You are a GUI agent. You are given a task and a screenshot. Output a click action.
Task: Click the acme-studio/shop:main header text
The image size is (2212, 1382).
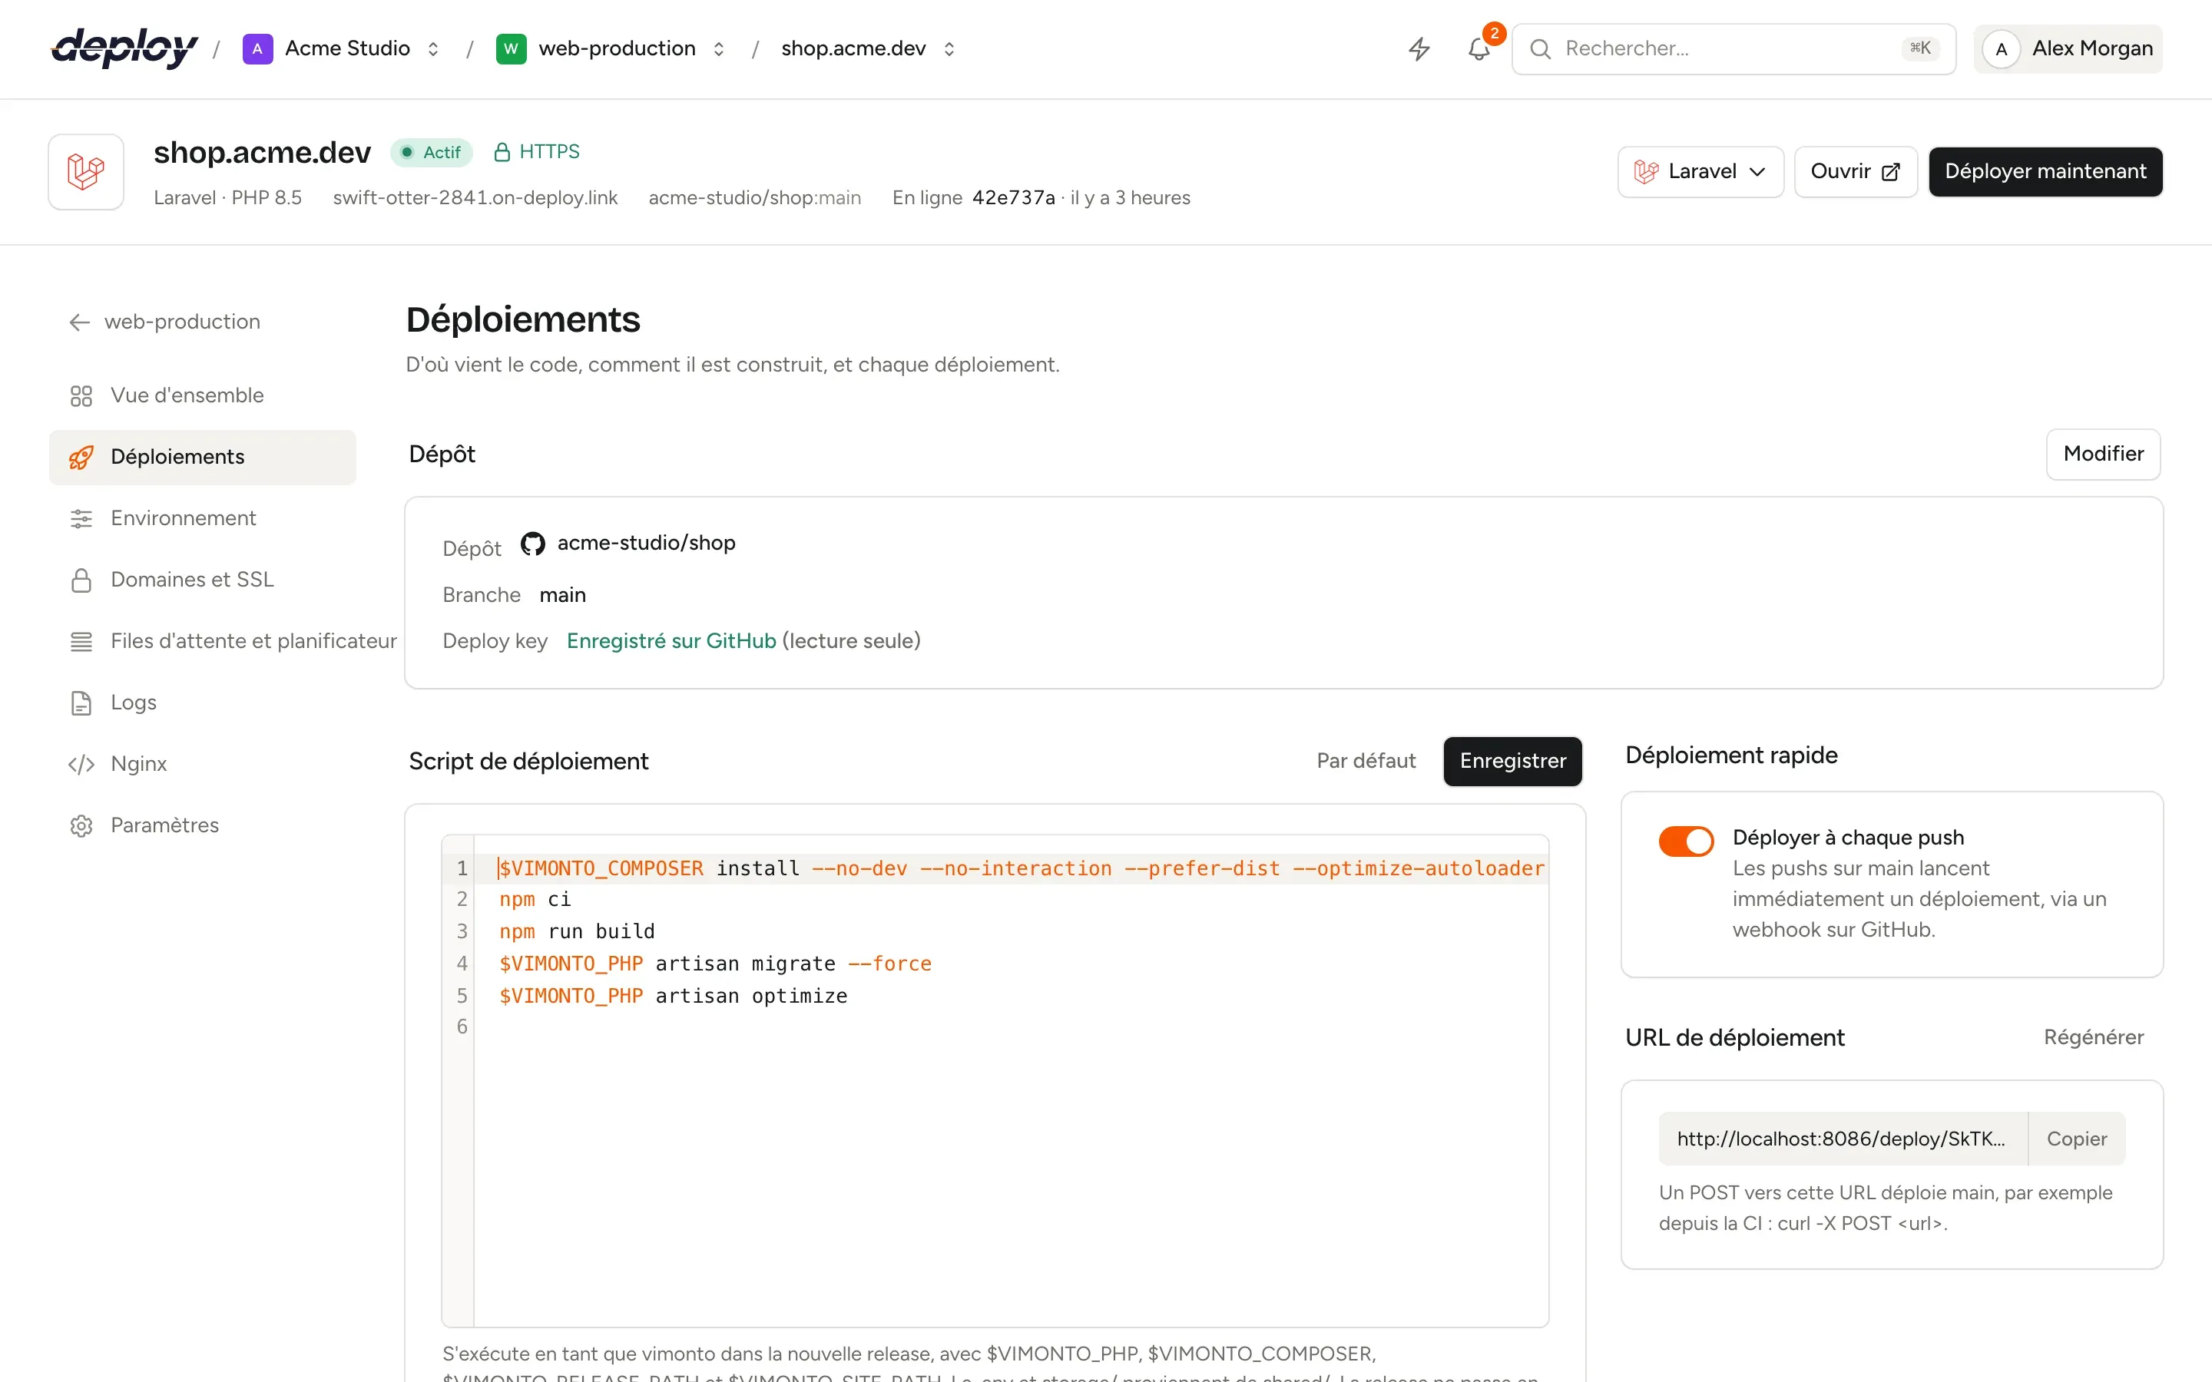click(755, 198)
